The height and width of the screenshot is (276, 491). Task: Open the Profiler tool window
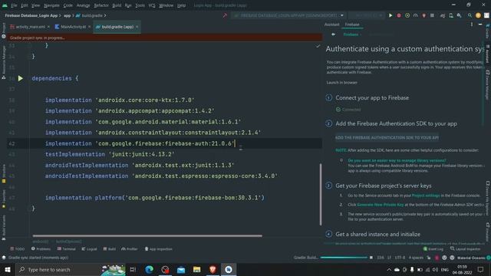point(130,249)
